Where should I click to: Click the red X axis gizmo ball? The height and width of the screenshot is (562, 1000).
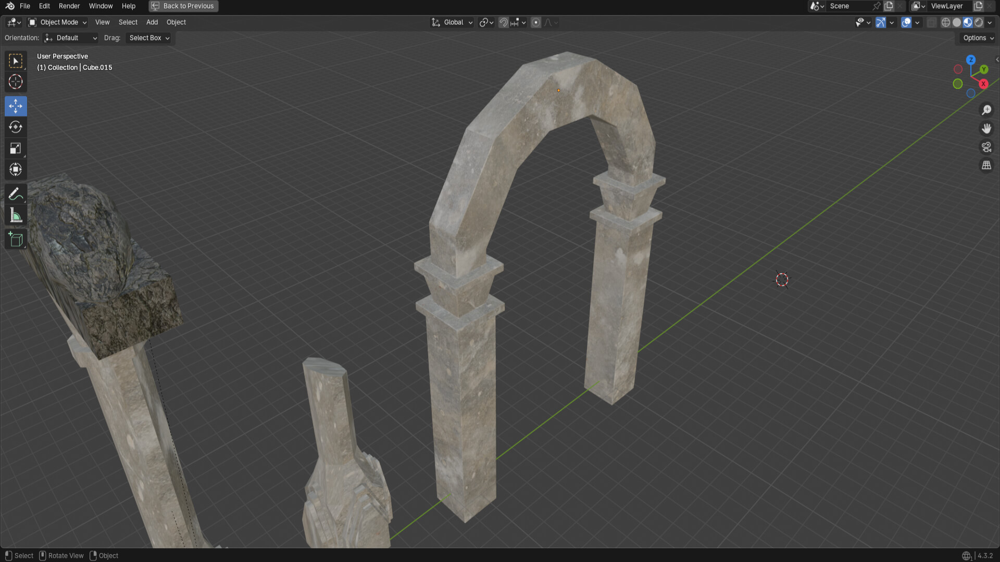tap(983, 84)
